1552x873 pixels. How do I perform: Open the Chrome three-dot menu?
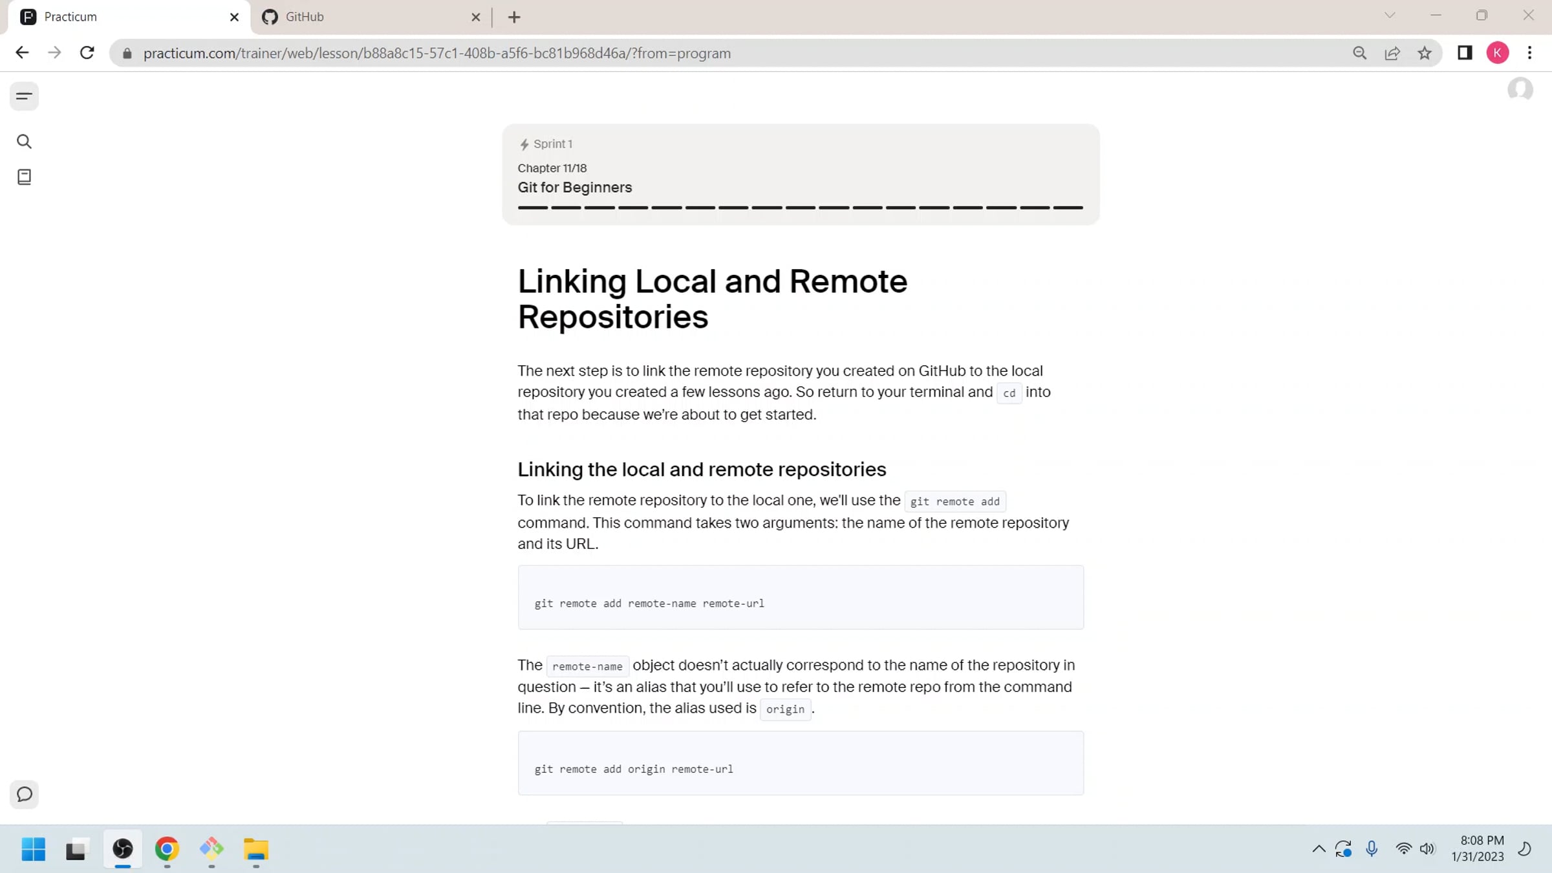(1529, 53)
